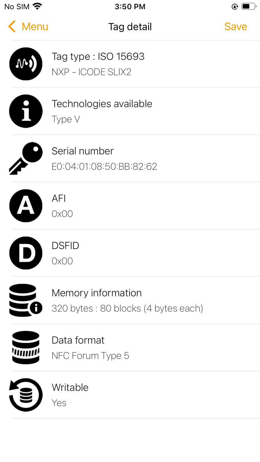Select the Tag type ISO 15693 row
The width and height of the screenshot is (260, 462).
[x=98, y=57]
